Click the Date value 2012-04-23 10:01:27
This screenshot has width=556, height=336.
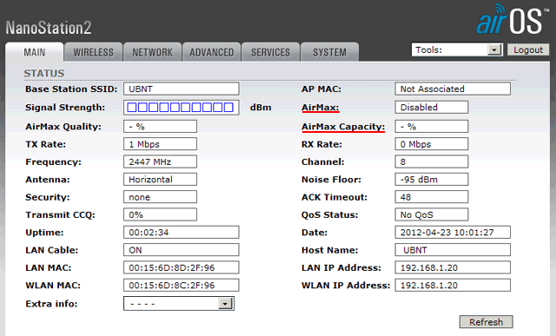(453, 233)
